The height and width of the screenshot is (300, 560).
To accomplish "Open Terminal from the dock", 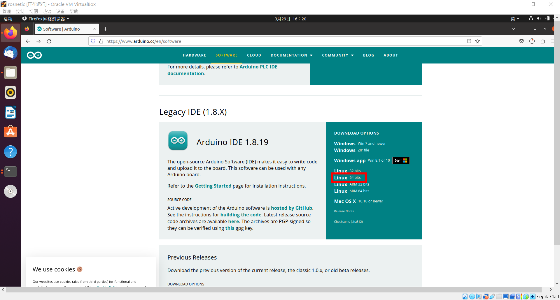I will [10, 172].
